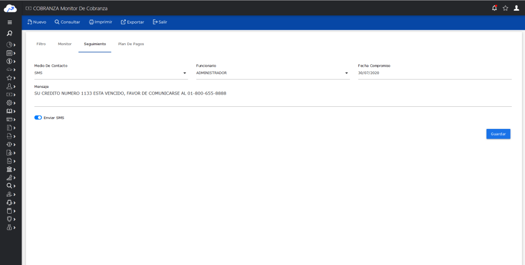Toggle the Enviar SMS switch
The image size is (525, 265).
[38, 118]
